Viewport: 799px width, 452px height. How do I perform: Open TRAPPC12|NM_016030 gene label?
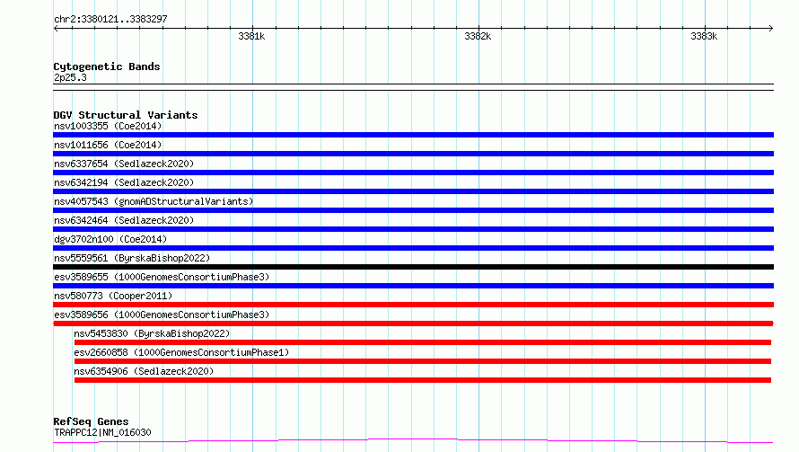(x=102, y=432)
